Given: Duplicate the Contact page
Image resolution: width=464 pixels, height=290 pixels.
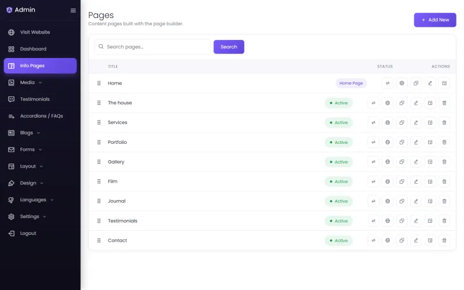Looking at the screenshot, I should 401,241.
